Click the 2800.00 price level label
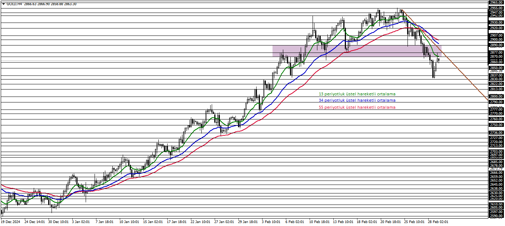The image size is (505, 226). pyautogui.click(x=496, y=96)
